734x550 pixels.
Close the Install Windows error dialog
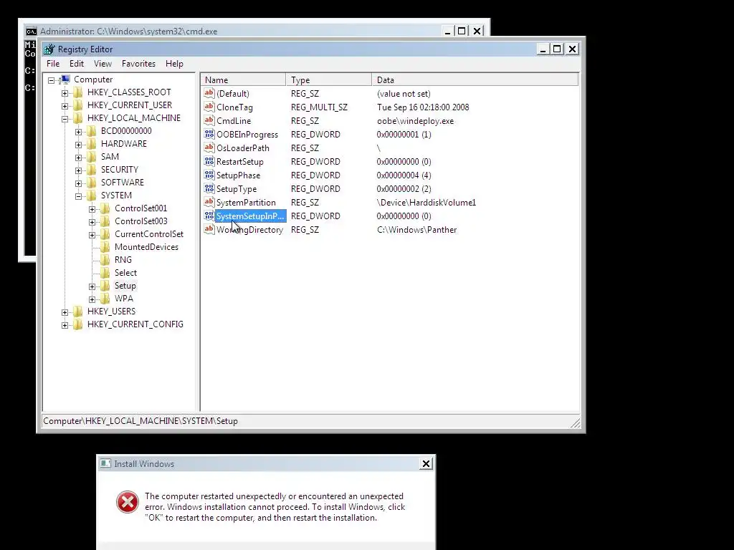[x=426, y=463]
